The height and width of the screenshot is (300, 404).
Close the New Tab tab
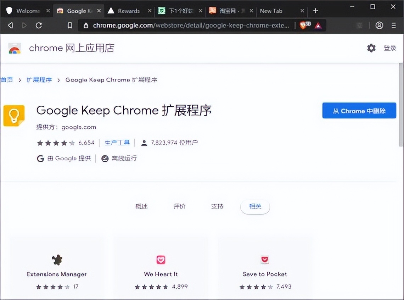(302, 11)
